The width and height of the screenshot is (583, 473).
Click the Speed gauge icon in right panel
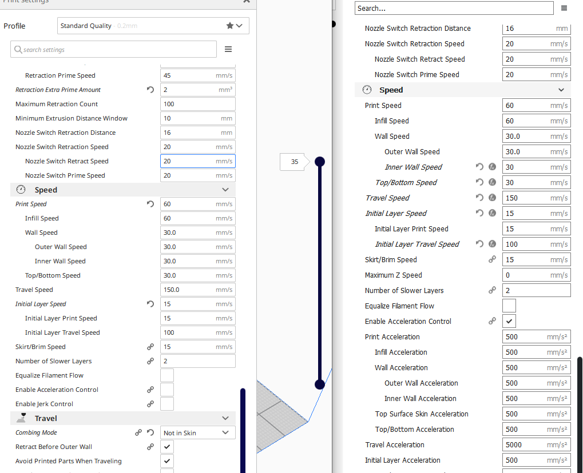click(367, 90)
